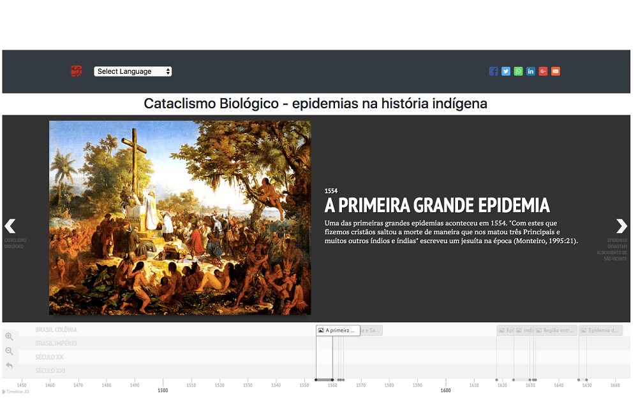Select the partly hidden 'a e Sa...' marker

point(371,330)
